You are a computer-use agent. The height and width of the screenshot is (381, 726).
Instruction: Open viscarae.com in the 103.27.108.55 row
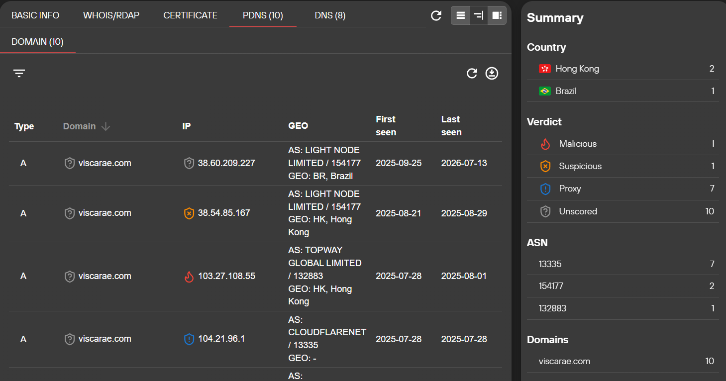coord(105,276)
